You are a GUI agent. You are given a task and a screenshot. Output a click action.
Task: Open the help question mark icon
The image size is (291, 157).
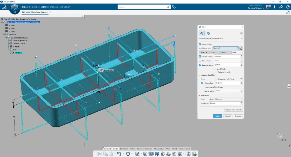[287, 7]
